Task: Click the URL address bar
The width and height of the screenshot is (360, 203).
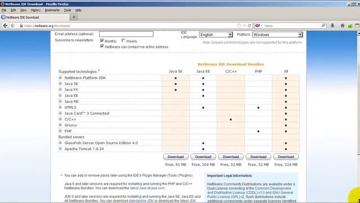Action: coord(129,26)
